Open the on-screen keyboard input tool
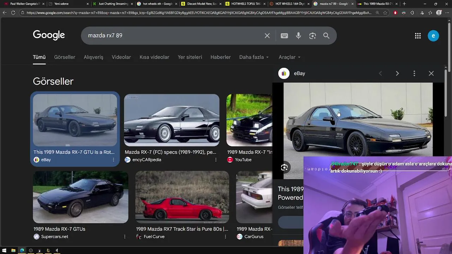The image size is (452, 254). pos(284,36)
